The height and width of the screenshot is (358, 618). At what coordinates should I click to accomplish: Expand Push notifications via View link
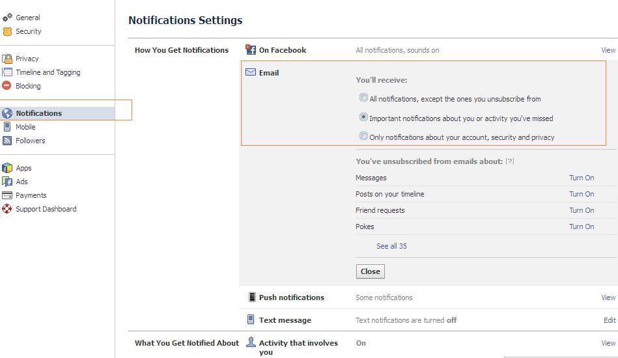coord(608,297)
